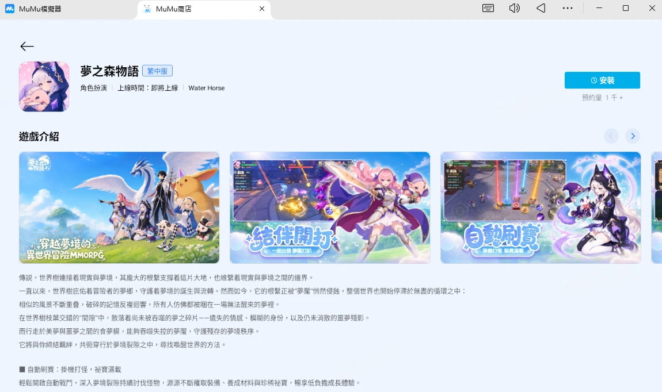Click the 夢之森物語 title text
This screenshot has width=662, height=392.
tap(109, 71)
